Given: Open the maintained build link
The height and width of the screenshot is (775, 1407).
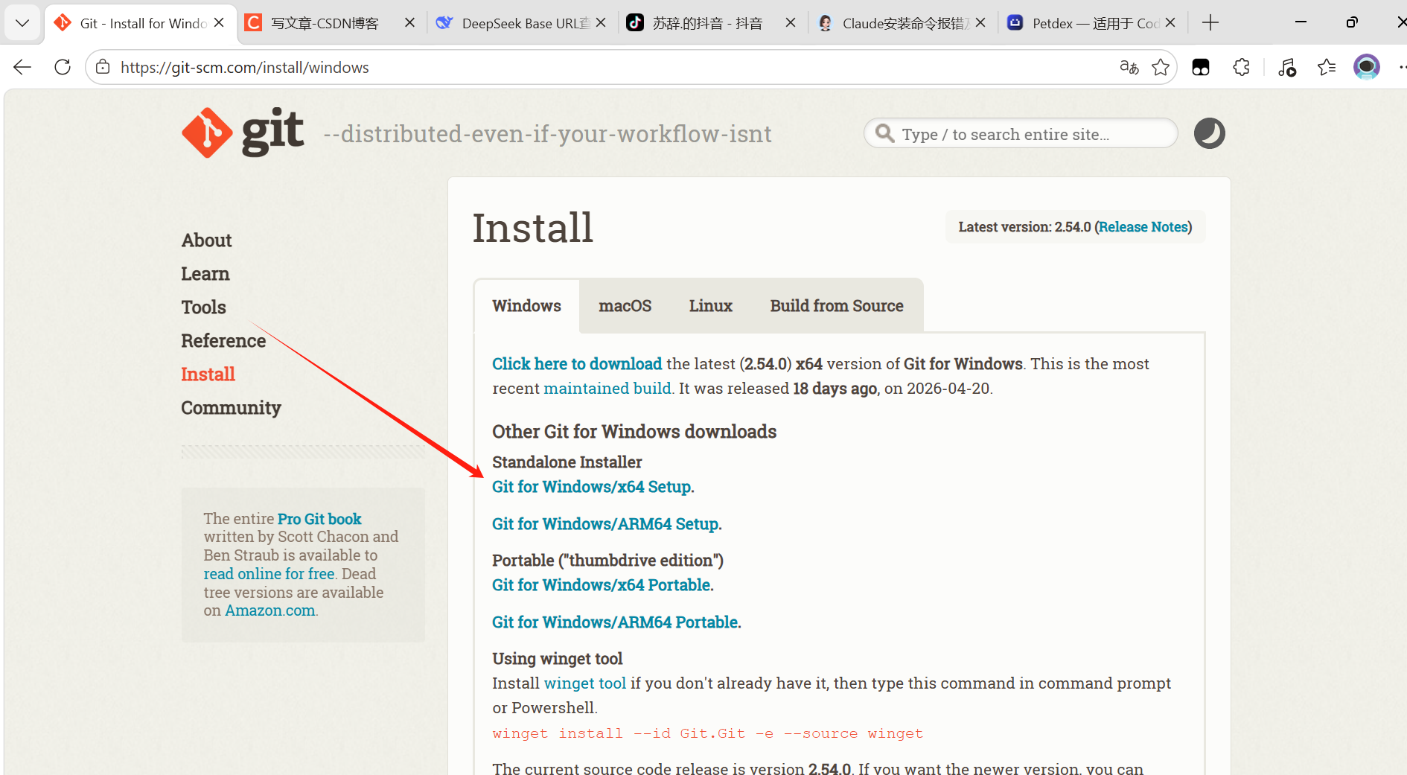Looking at the screenshot, I should [607, 389].
